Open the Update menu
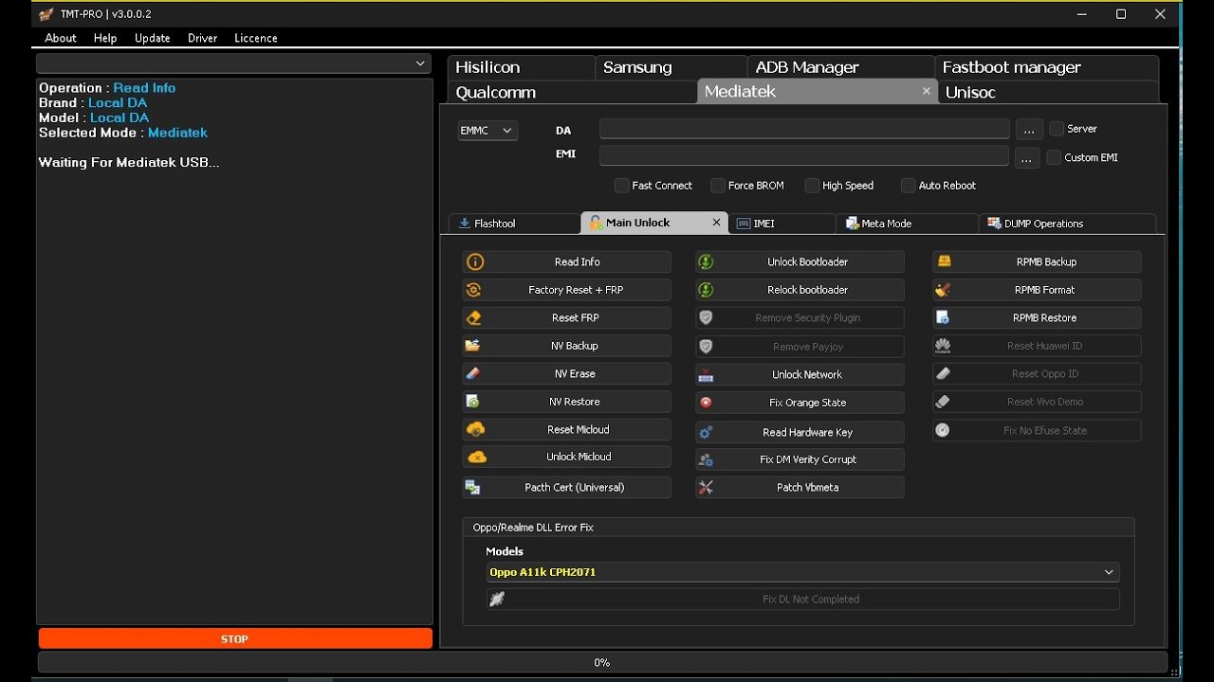This screenshot has height=682, width=1214. 152,38
